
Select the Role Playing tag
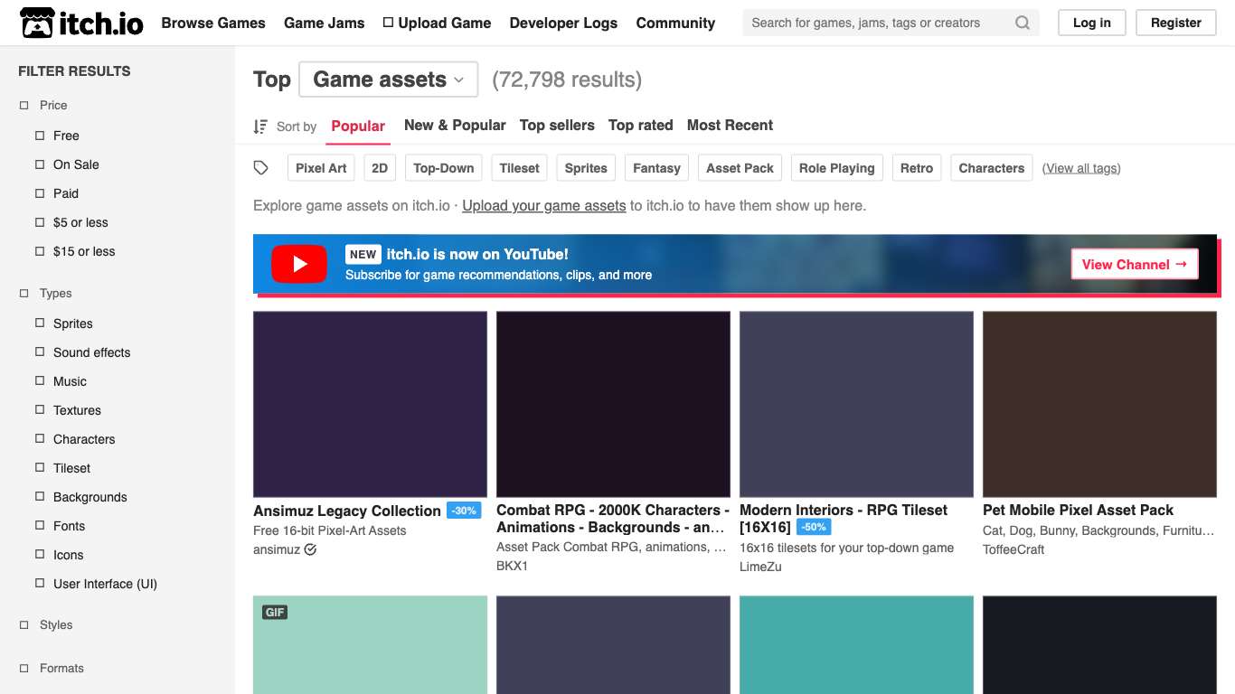(837, 168)
